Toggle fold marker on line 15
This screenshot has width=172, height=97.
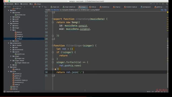[x=53, y=22]
